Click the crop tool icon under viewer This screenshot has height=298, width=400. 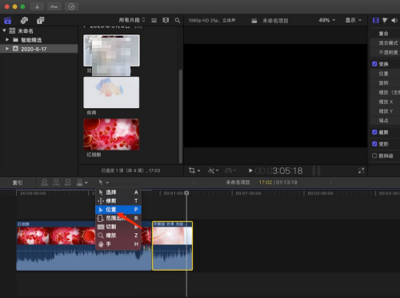[192, 171]
